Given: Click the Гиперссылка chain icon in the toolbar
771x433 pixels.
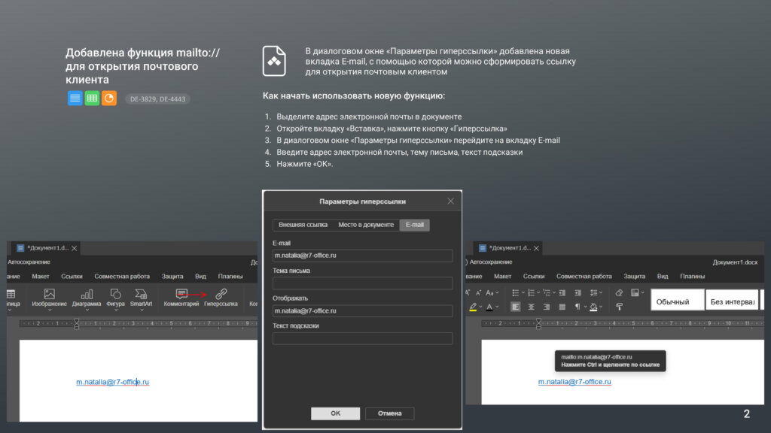Looking at the screenshot, I should pyautogui.click(x=221, y=294).
